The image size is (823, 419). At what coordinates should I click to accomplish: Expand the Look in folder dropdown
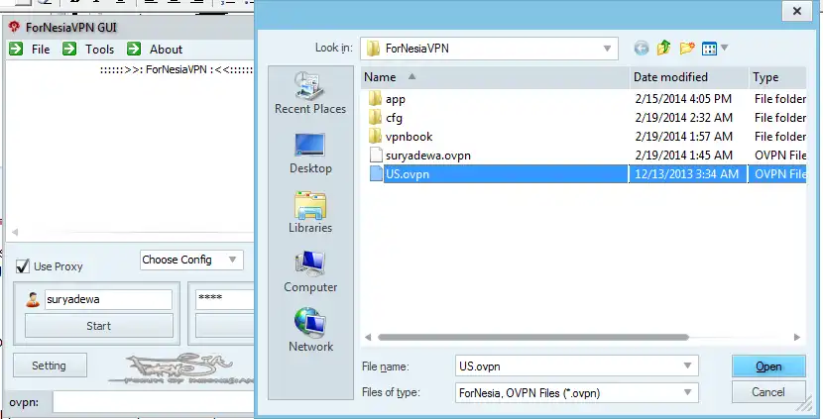607,49
